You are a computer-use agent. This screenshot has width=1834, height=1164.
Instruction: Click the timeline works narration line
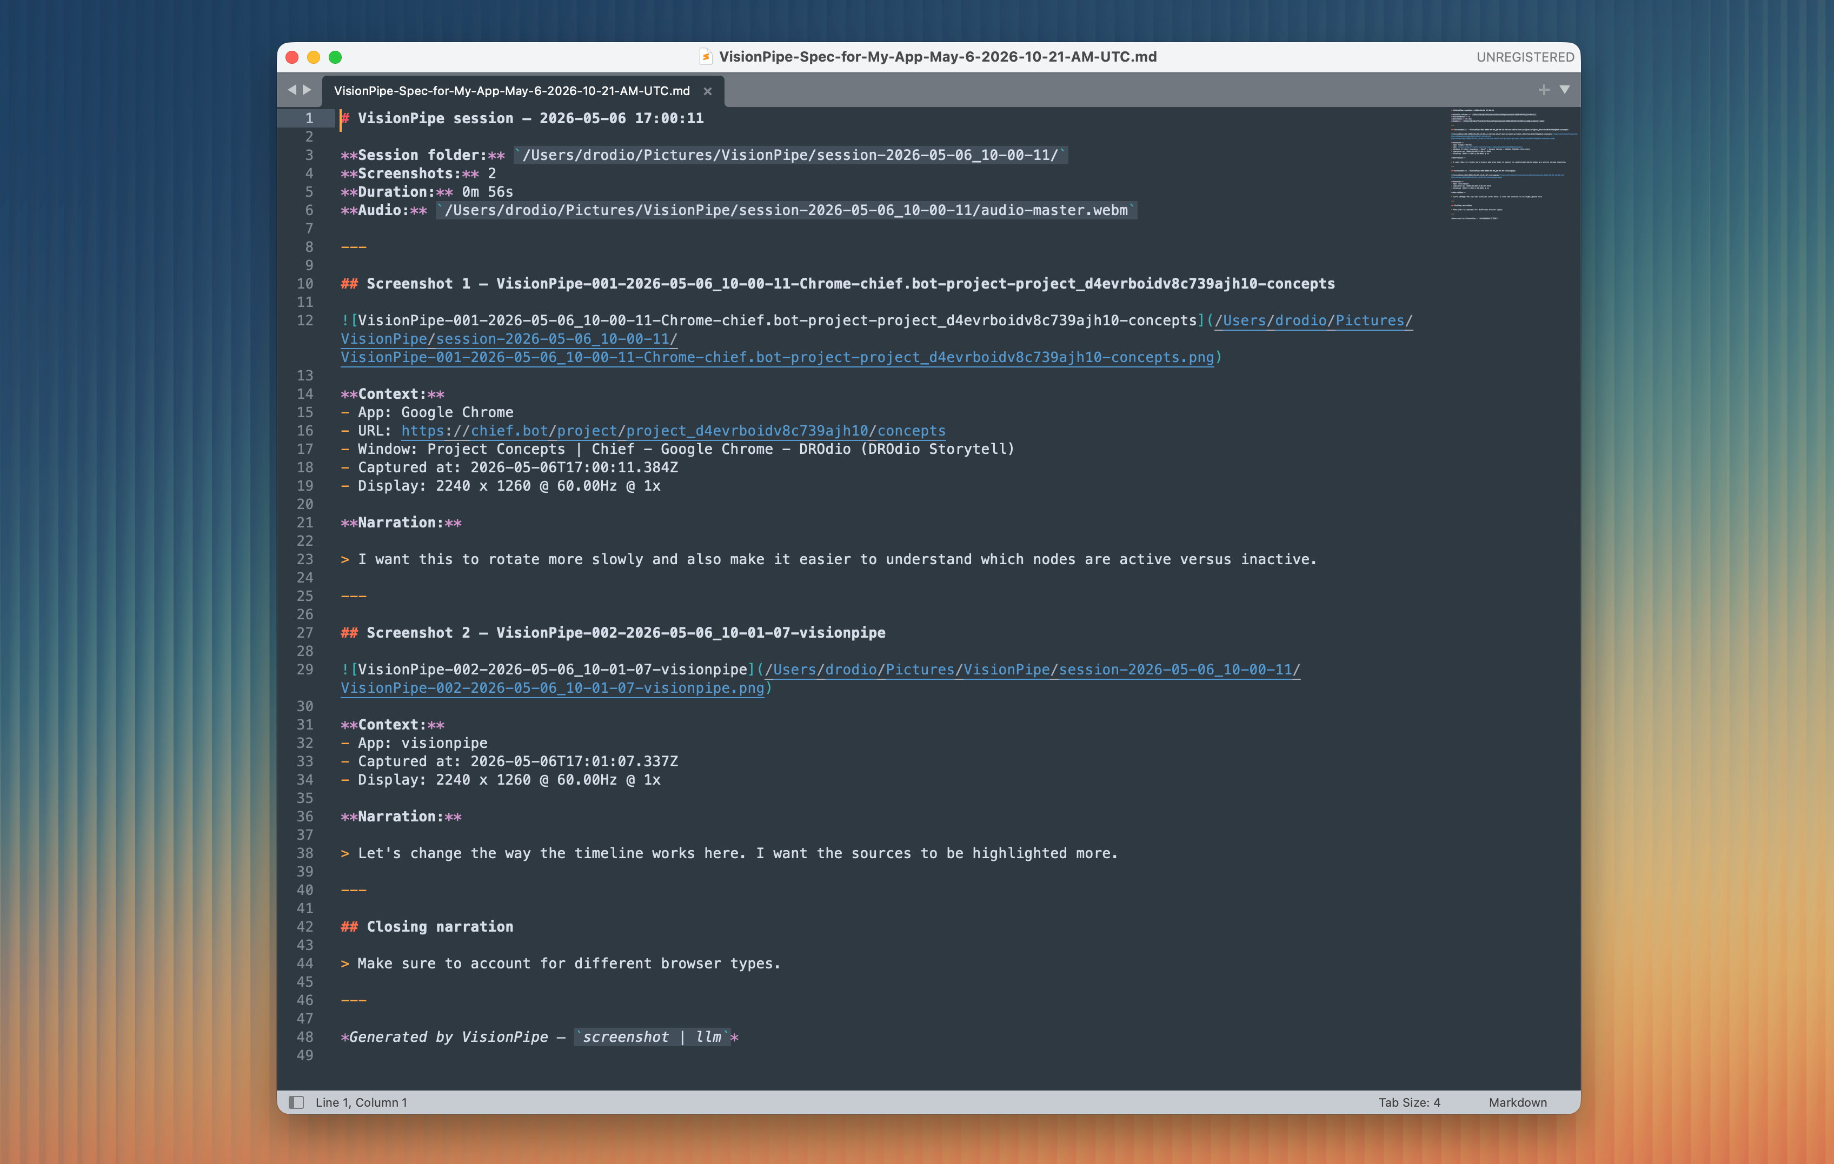point(729,853)
